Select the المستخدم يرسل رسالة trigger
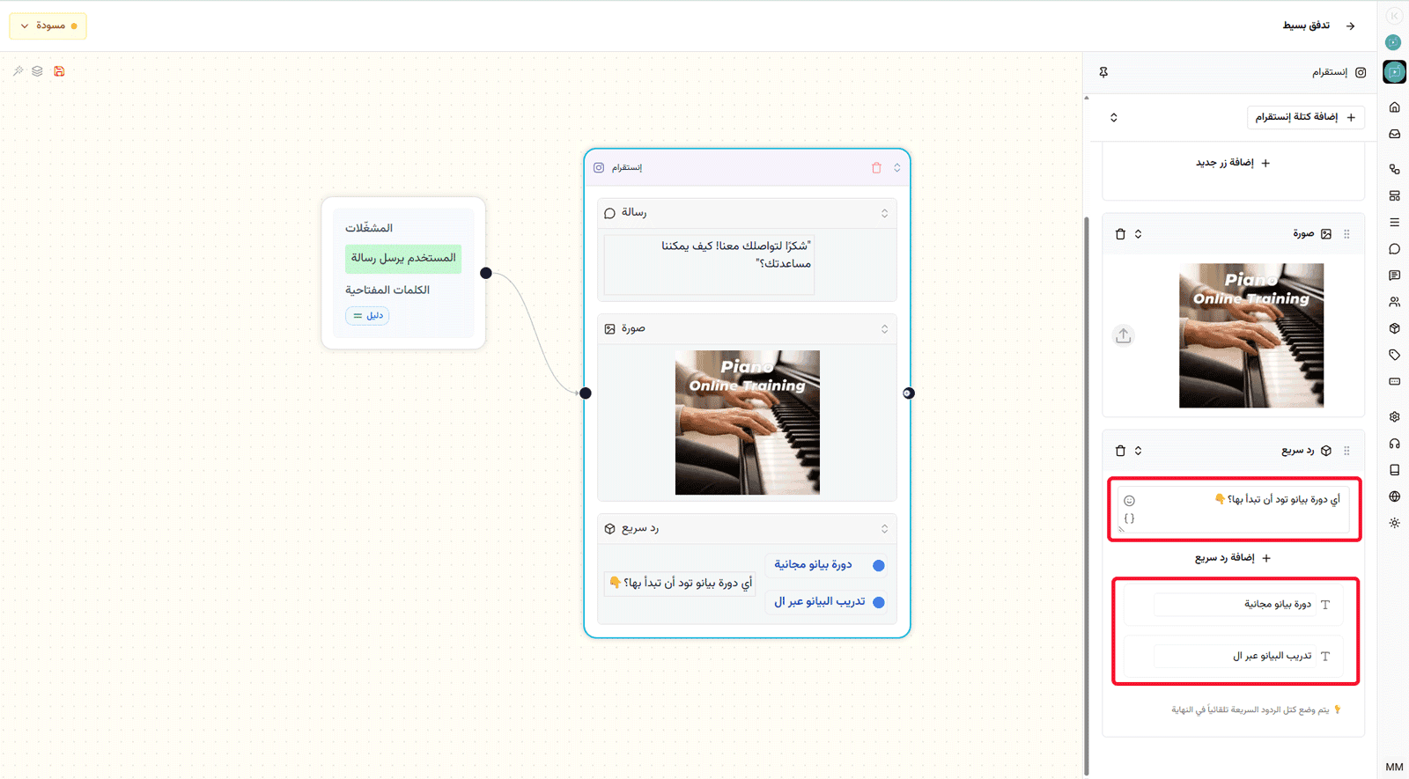This screenshot has height=779, width=1409. click(403, 258)
